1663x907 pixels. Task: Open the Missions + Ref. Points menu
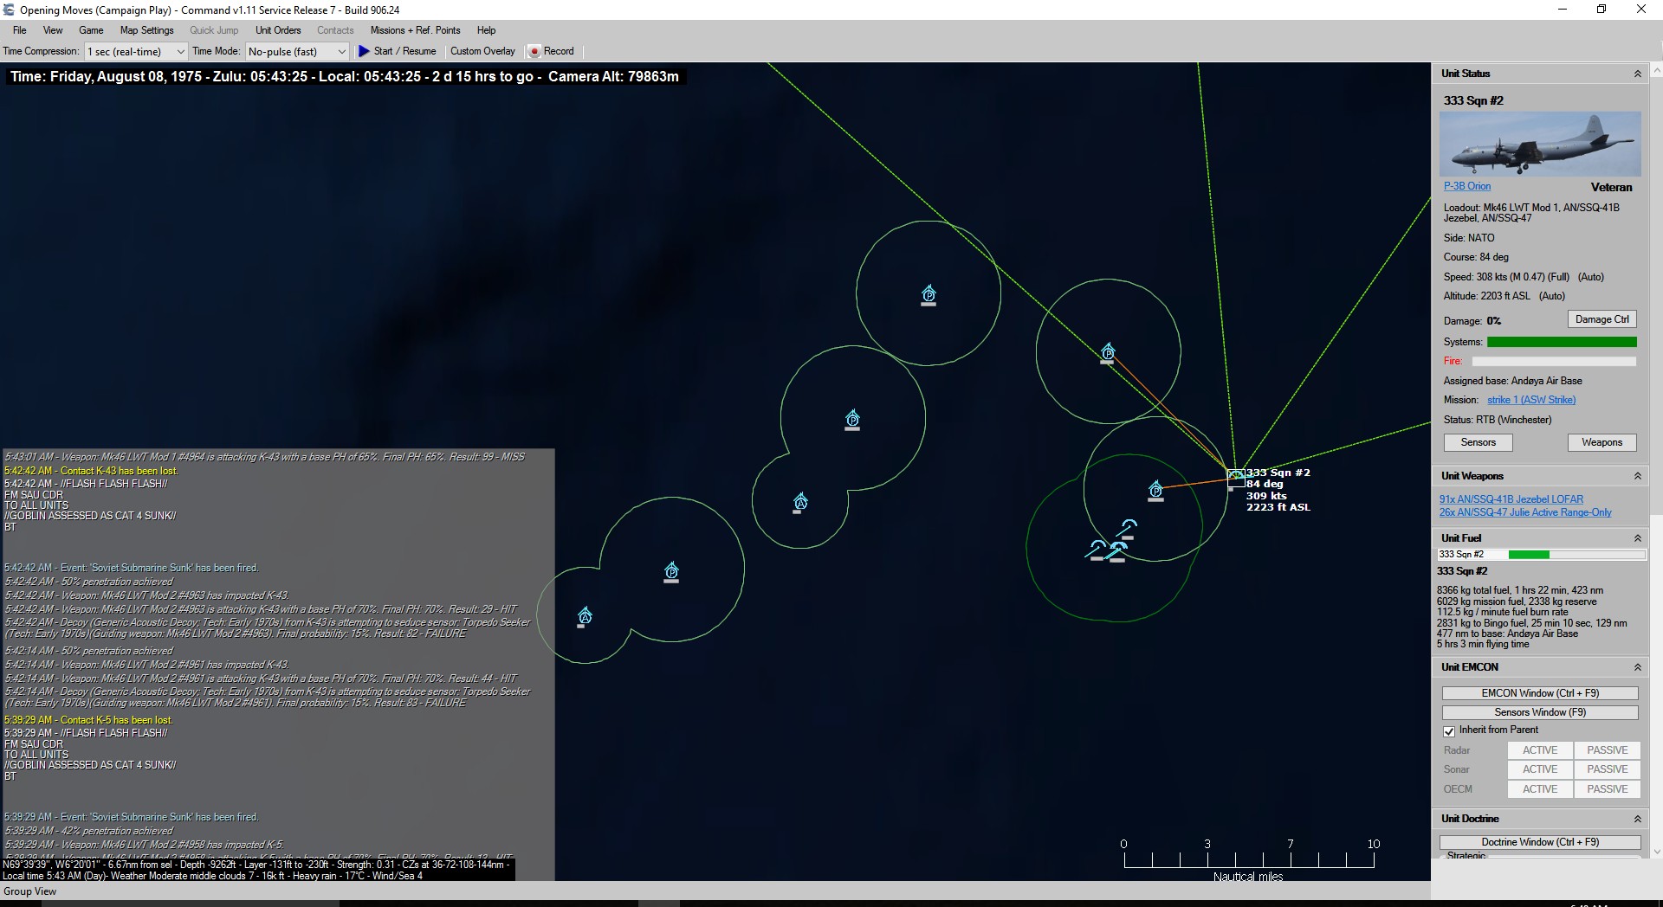coord(415,30)
